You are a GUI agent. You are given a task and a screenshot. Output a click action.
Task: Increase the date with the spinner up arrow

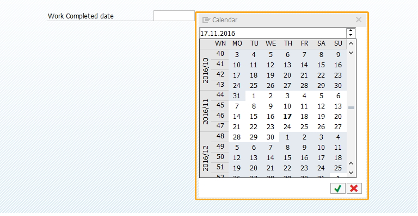pos(351,31)
